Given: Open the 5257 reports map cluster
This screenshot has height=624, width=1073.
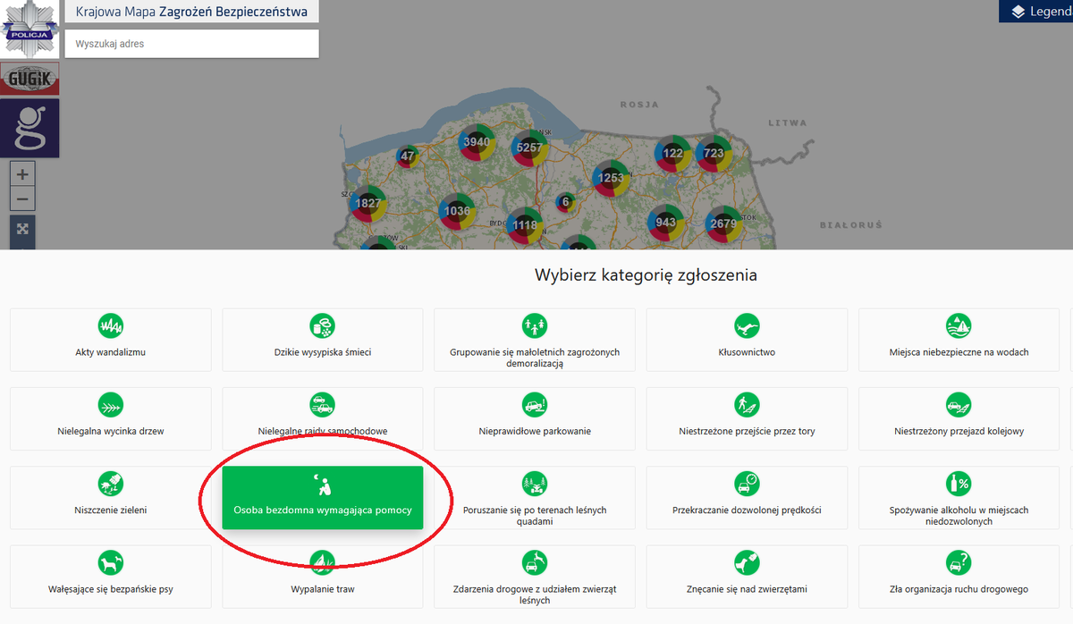Looking at the screenshot, I should click(x=529, y=148).
